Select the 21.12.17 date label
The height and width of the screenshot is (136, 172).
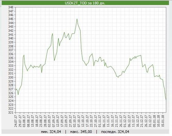coord(142,121)
